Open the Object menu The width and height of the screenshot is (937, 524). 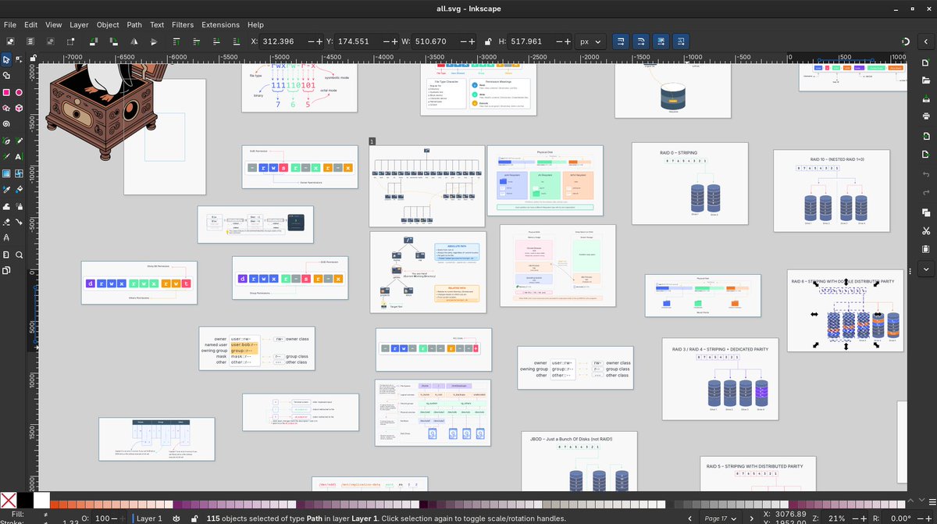[x=108, y=24]
